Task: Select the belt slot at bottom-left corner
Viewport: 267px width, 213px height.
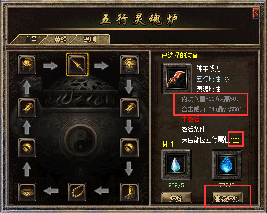Action: point(27,192)
